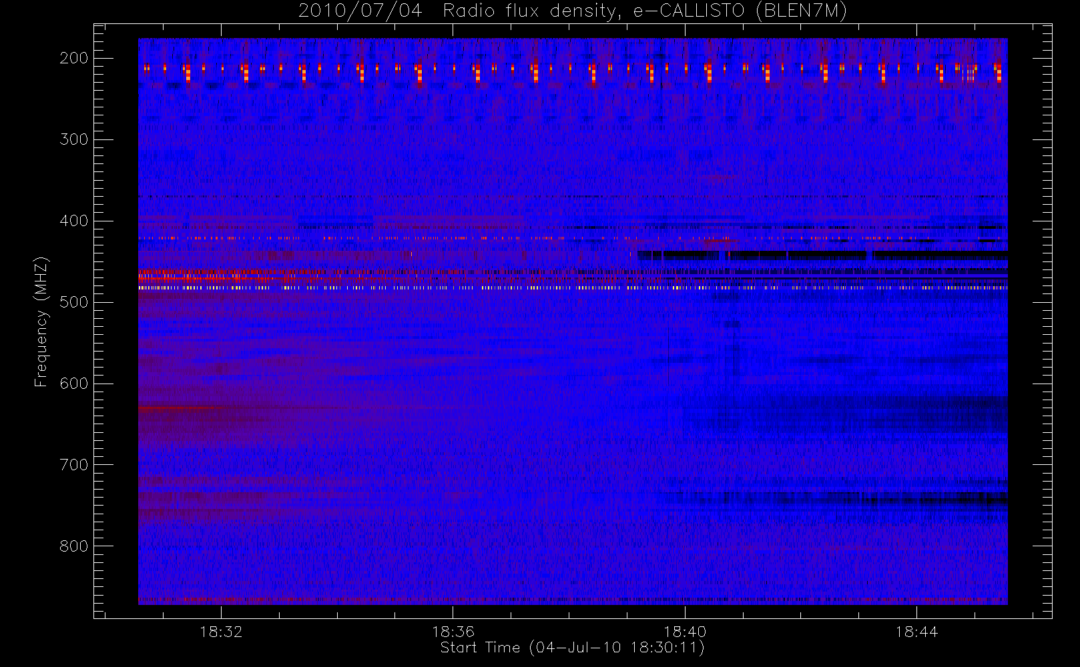Click the frequency tick label "300"
The width and height of the screenshot is (1080, 667).
click(74, 139)
